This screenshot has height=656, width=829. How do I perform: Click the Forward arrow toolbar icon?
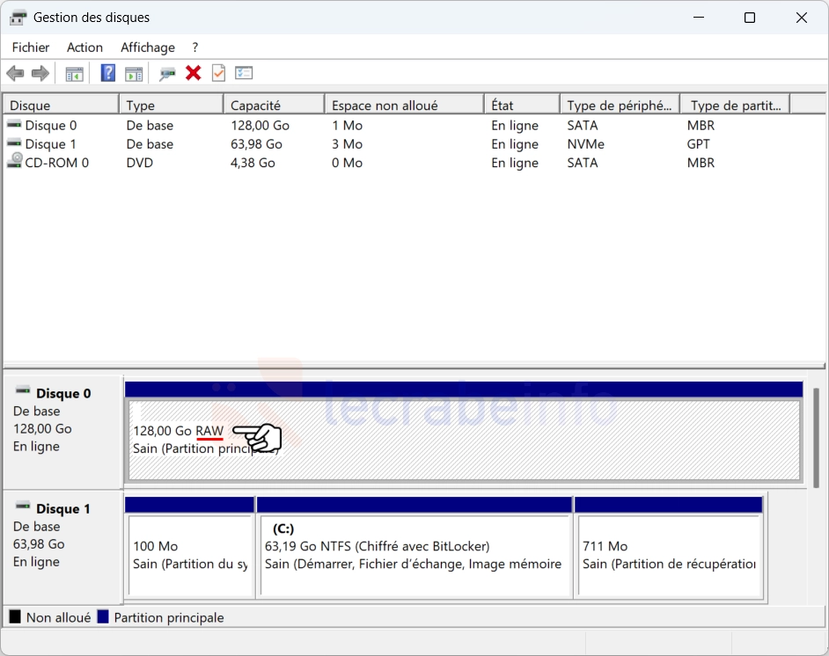tap(40, 73)
